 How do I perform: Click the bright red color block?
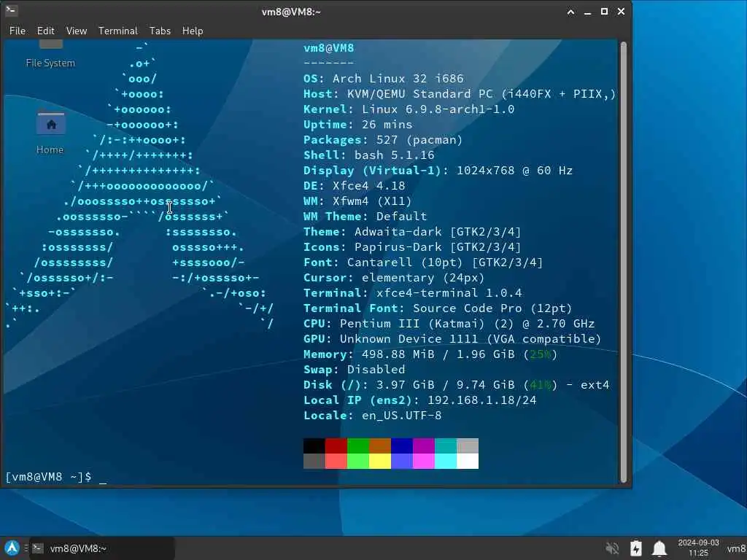(336, 461)
